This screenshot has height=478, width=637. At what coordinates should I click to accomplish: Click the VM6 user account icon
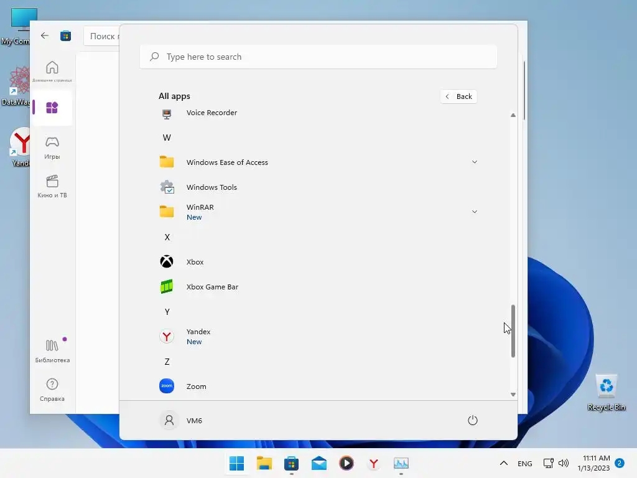pos(169,420)
